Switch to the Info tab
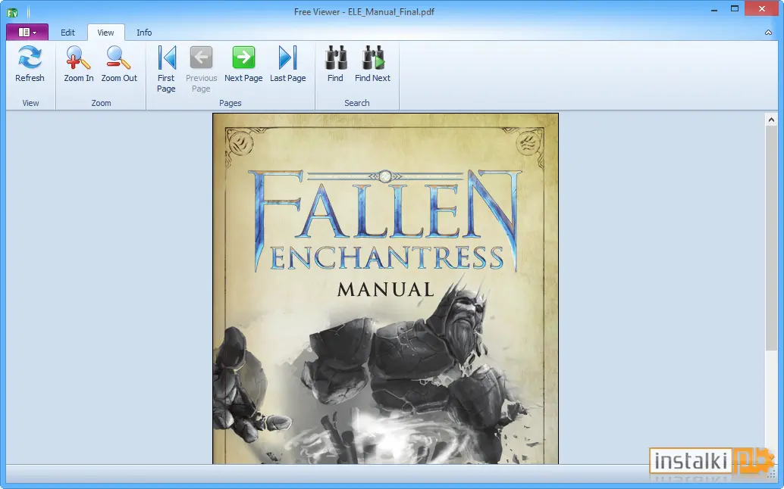Viewport: 784px width, 489px height. click(144, 33)
